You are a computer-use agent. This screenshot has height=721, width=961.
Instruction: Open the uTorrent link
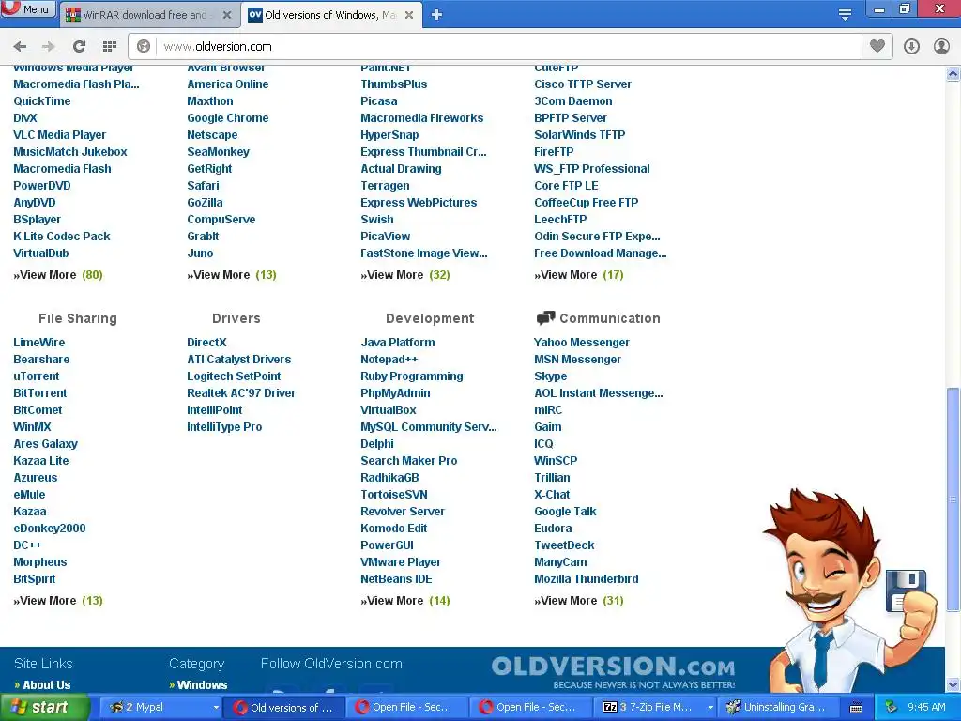37,376
